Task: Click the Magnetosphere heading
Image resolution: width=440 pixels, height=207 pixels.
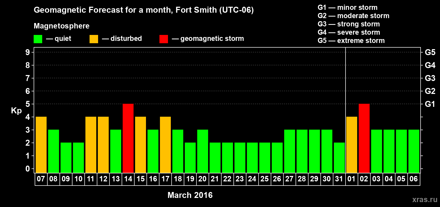Action: 62,26
